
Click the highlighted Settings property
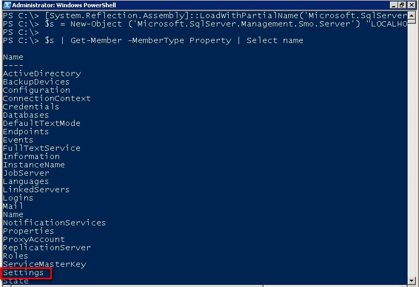(x=23, y=273)
